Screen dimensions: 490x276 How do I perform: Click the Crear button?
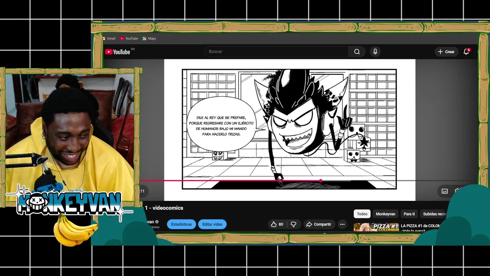(446, 52)
